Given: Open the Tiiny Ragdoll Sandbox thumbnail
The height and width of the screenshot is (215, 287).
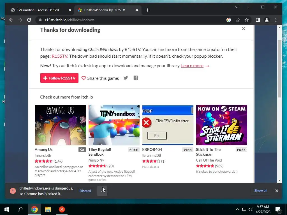Looking at the screenshot, I should coord(114,125).
